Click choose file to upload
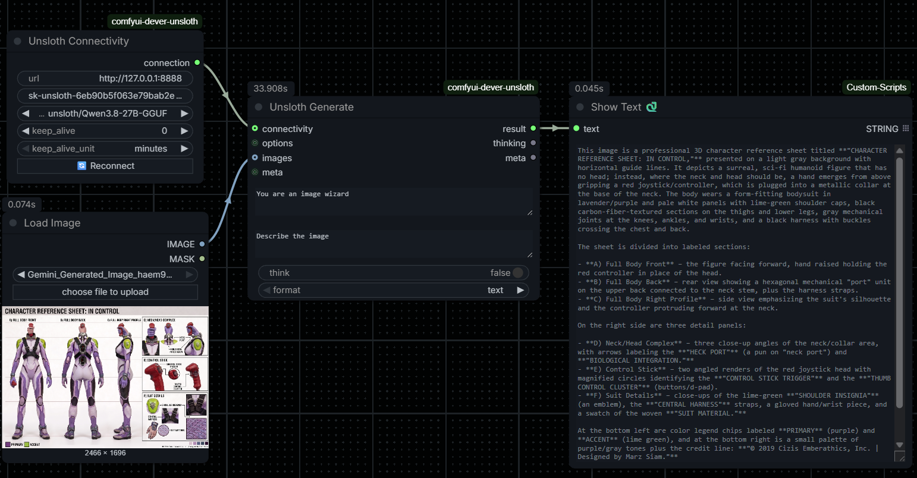 [105, 292]
